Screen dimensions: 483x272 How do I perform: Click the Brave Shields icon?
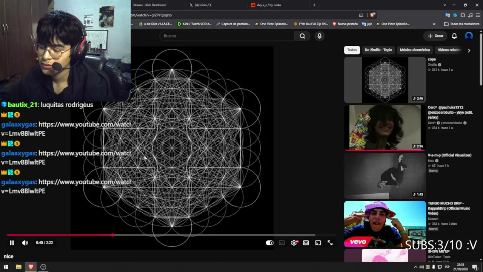point(372,15)
